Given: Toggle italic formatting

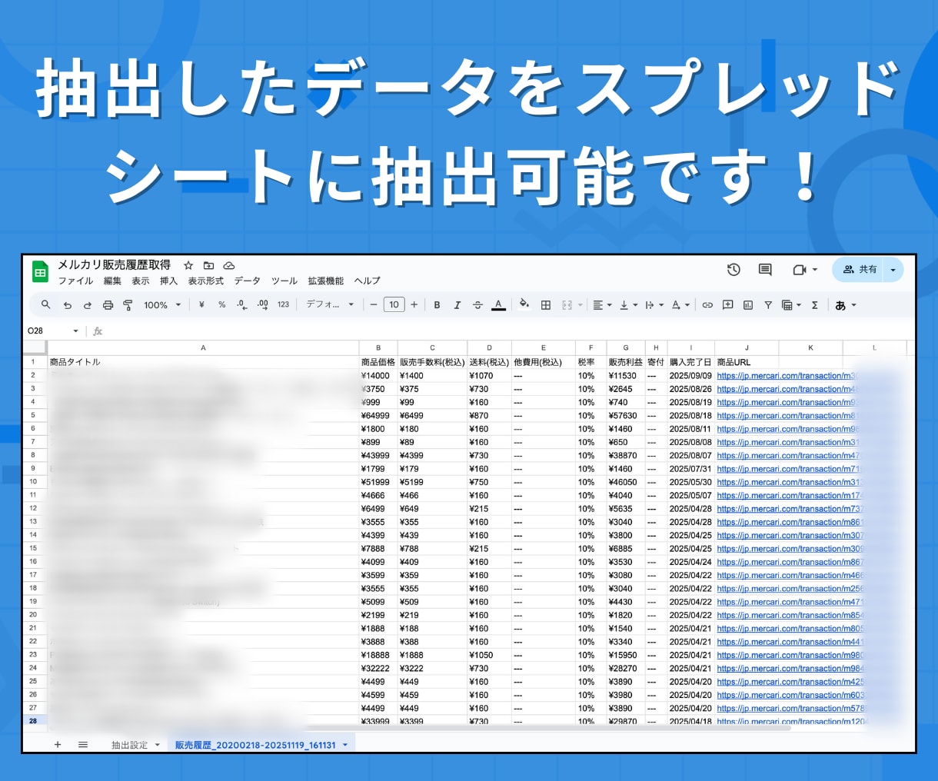Looking at the screenshot, I should click(x=457, y=305).
